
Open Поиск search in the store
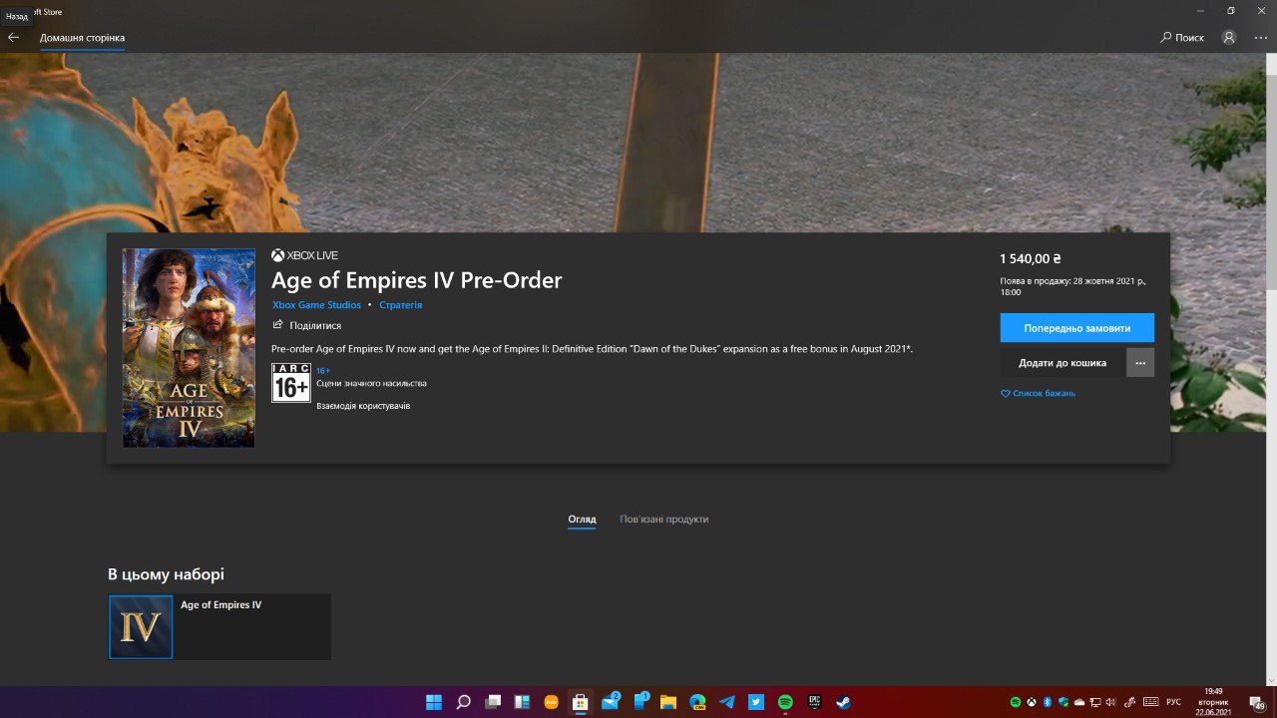coord(1182,37)
